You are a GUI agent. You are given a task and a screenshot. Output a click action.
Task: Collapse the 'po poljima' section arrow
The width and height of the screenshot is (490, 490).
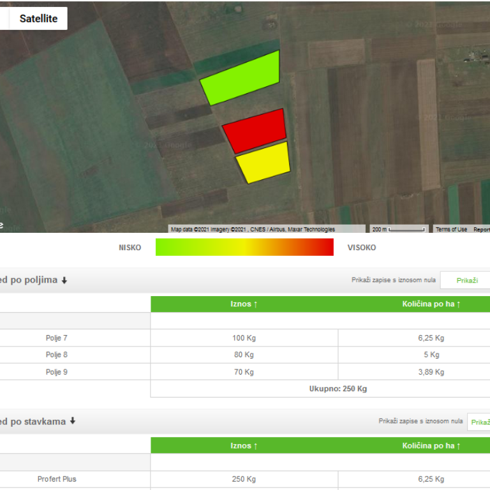[64, 280]
